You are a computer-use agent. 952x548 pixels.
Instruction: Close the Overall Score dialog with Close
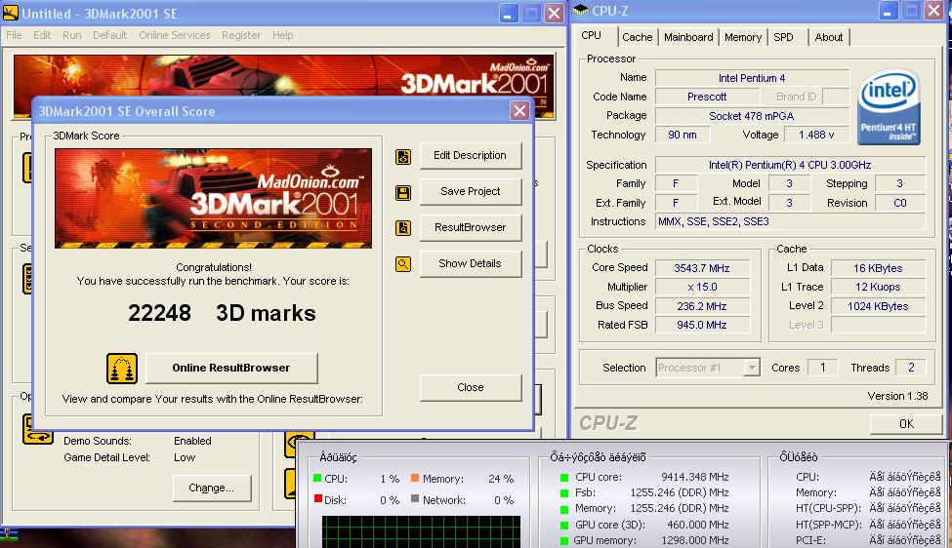click(x=471, y=387)
